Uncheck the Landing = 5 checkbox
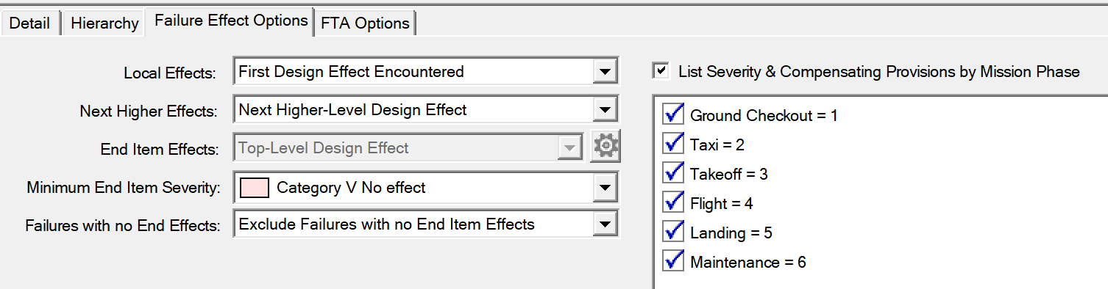 point(674,232)
